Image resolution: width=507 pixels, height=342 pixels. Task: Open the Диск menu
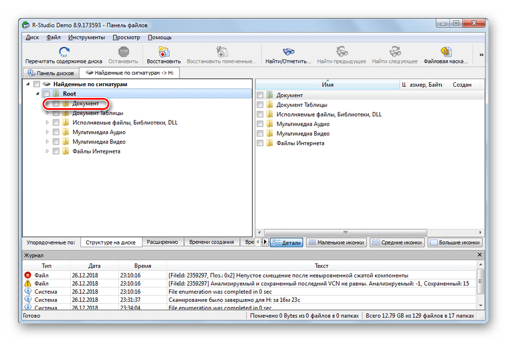coord(32,37)
